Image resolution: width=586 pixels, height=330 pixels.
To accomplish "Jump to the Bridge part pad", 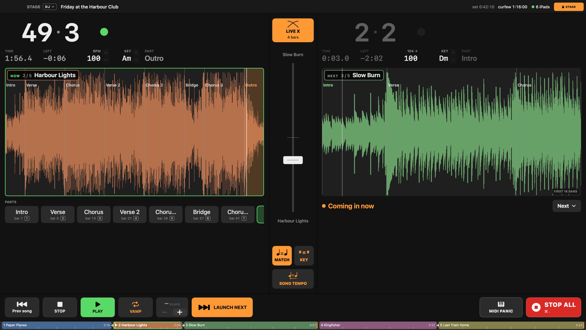I will tap(202, 214).
